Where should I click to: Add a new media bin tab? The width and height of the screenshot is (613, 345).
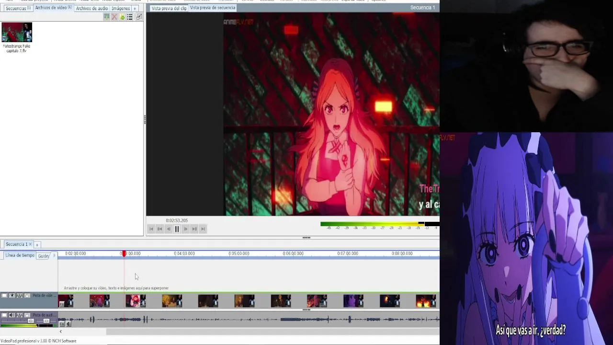coord(135,8)
